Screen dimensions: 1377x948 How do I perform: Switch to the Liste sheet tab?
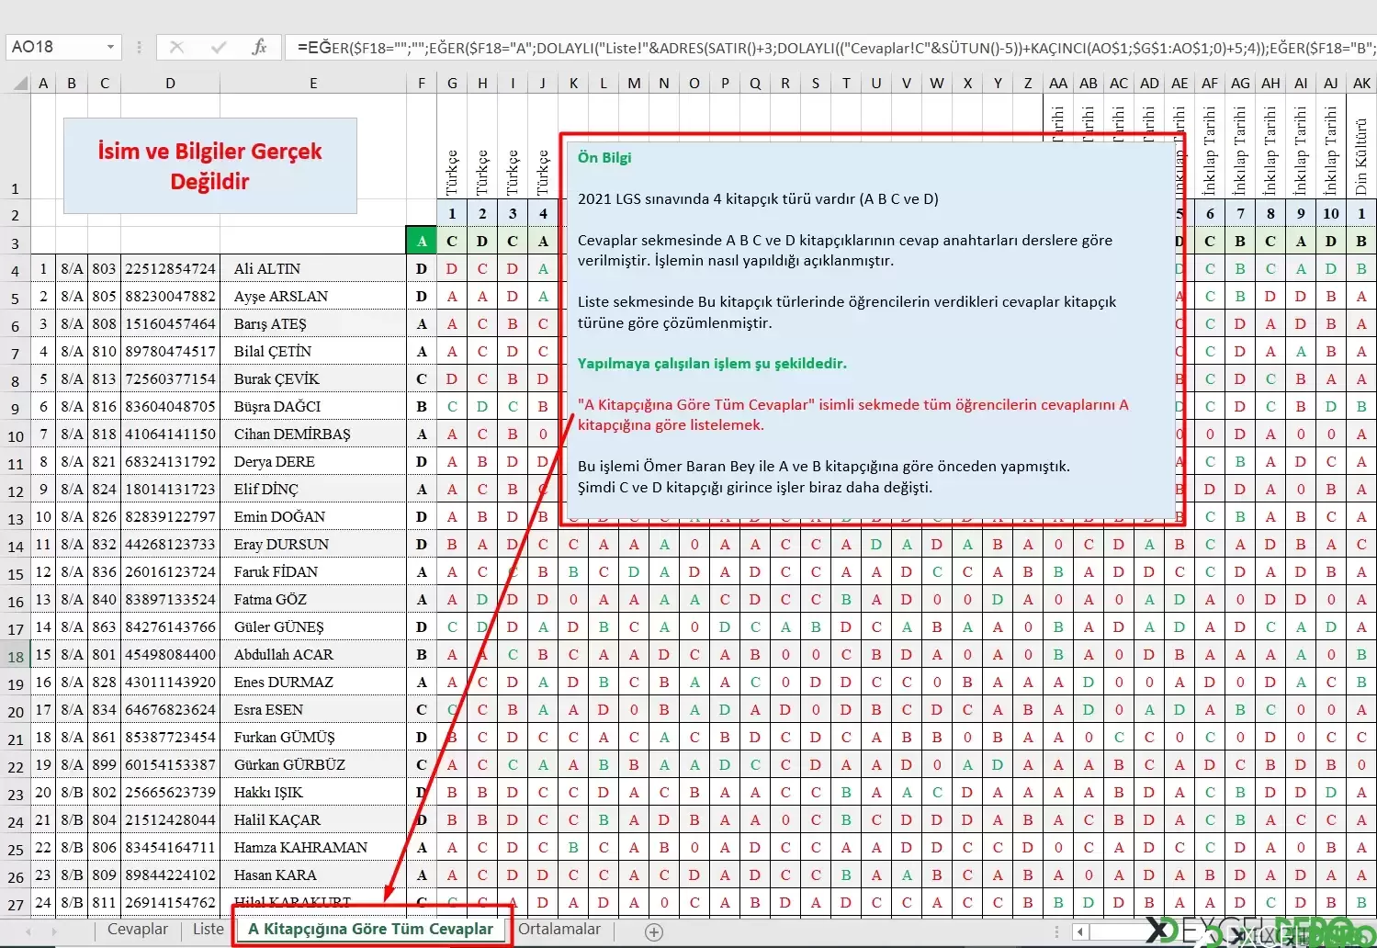click(209, 929)
